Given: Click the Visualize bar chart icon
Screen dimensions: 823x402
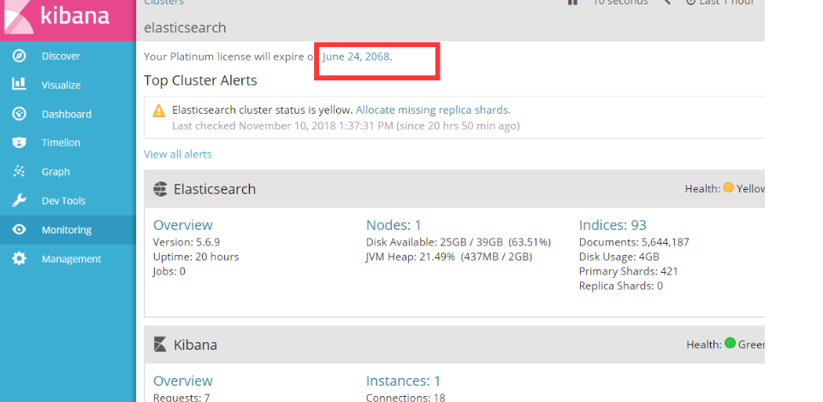Looking at the screenshot, I should [x=19, y=84].
